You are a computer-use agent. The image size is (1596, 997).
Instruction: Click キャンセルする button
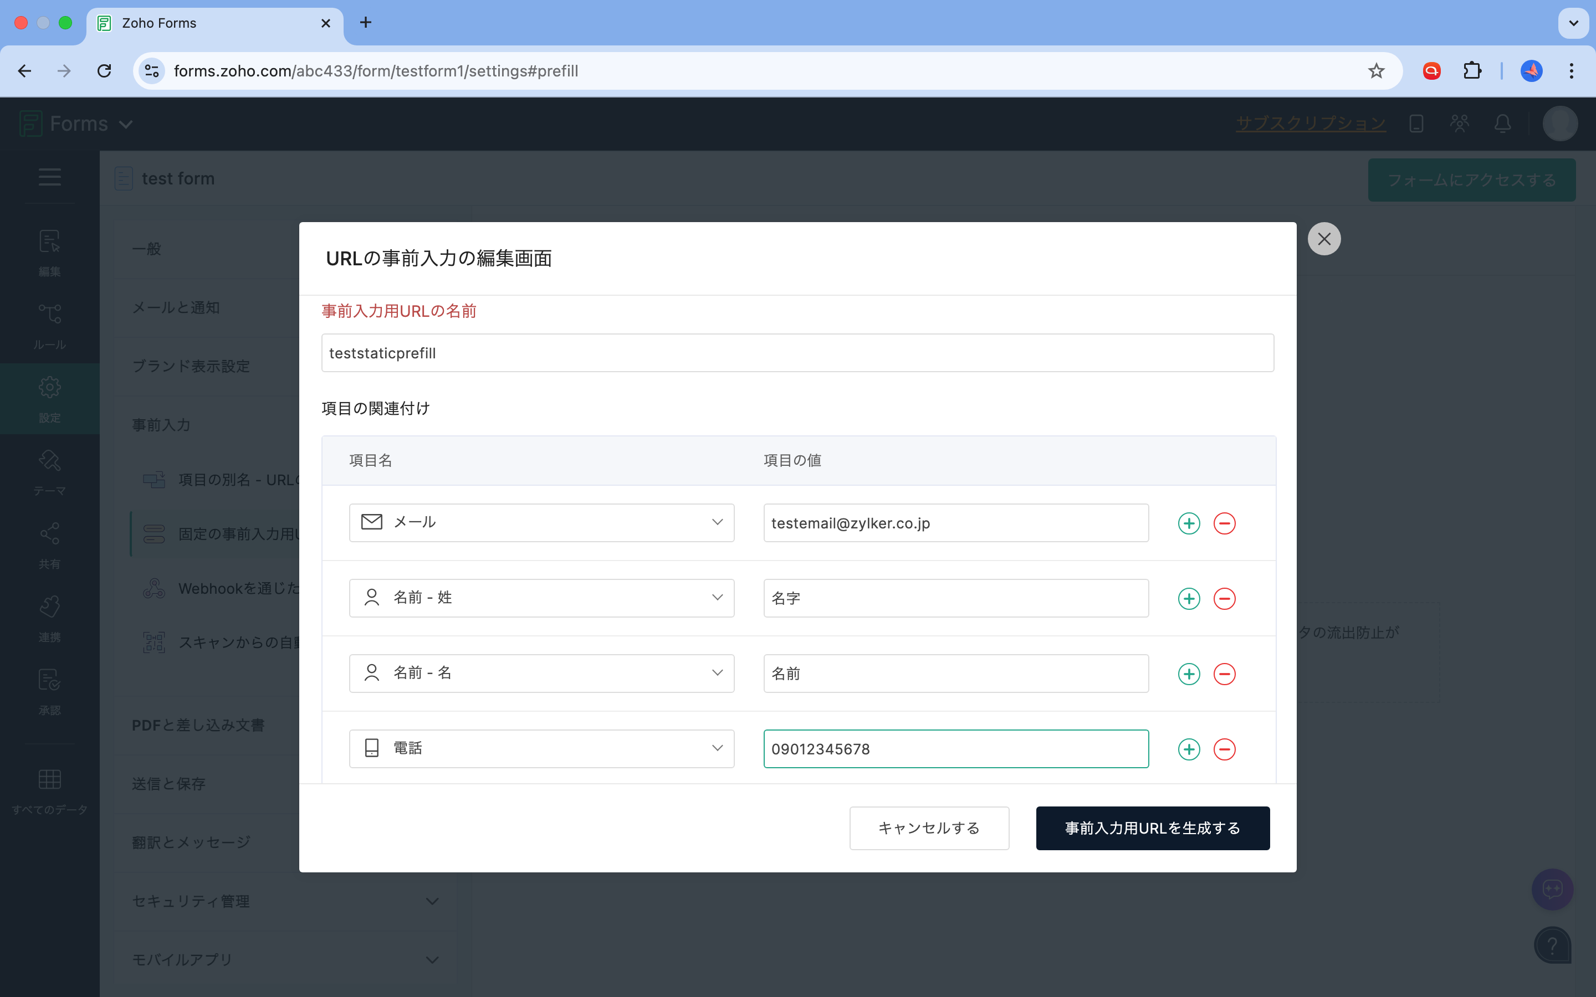pos(929,828)
